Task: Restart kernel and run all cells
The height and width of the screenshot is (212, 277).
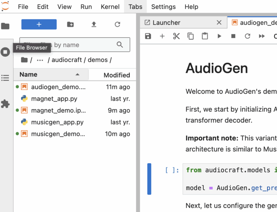Action: coord(262,36)
